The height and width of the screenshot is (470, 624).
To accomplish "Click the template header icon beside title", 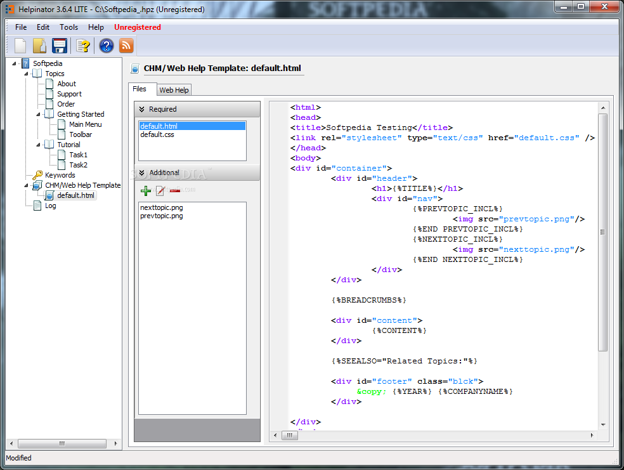I will click(x=135, y=69).
